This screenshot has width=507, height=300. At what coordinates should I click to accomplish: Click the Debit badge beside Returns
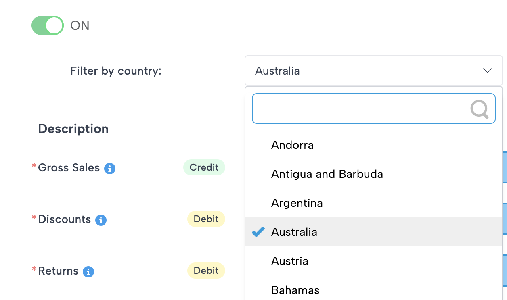[x=206, y=271]
